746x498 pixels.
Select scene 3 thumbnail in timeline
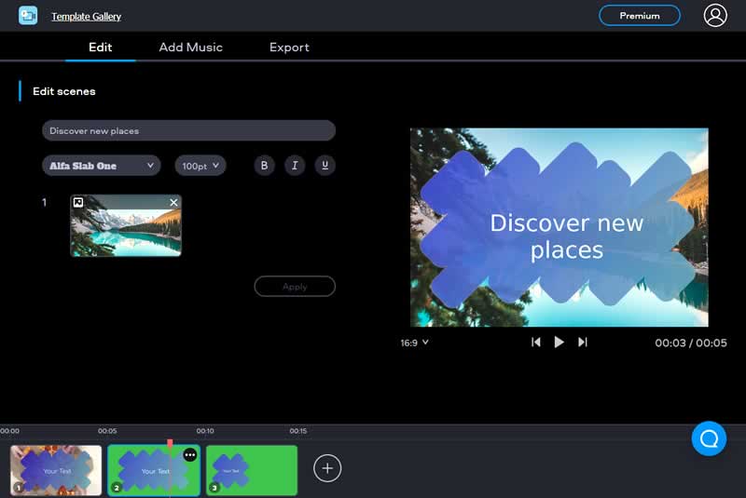(x=252, y=470)
